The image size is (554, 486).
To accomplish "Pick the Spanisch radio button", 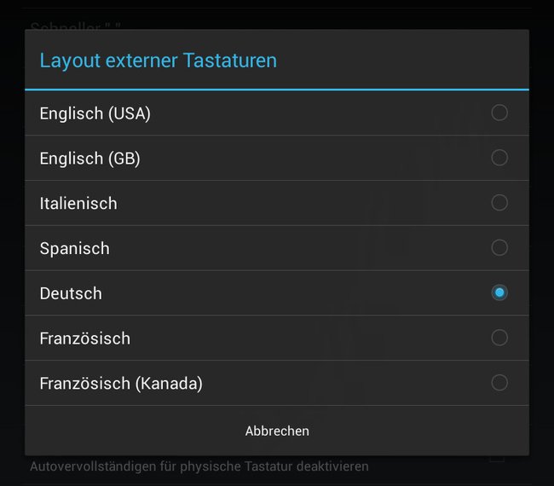I will (x=499, y=248).
